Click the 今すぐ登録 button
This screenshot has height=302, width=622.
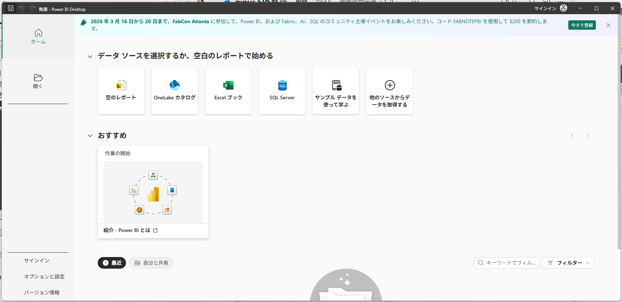point(582,25)
